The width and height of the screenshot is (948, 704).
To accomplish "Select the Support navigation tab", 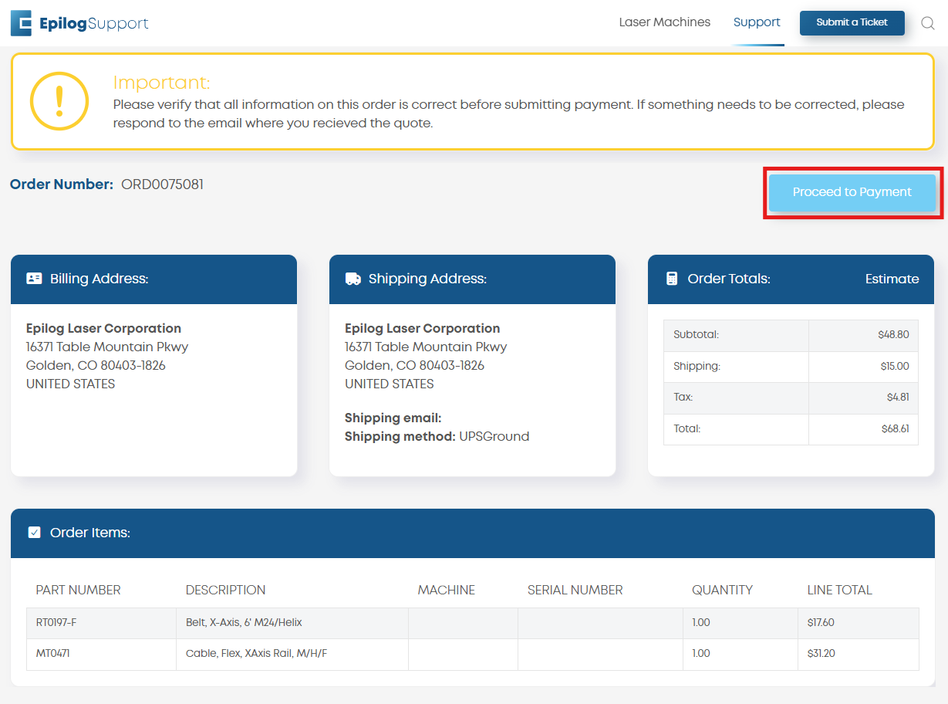I will click(x=757, y=22).
